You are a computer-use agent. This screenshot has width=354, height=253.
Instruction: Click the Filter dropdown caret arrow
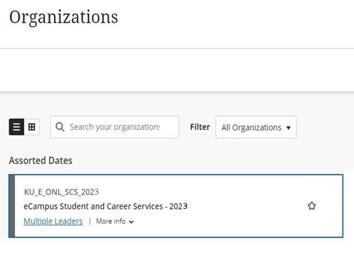point(288,128)
